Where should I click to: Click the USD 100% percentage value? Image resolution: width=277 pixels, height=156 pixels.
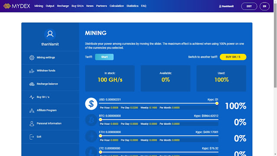tap(235, 106)
